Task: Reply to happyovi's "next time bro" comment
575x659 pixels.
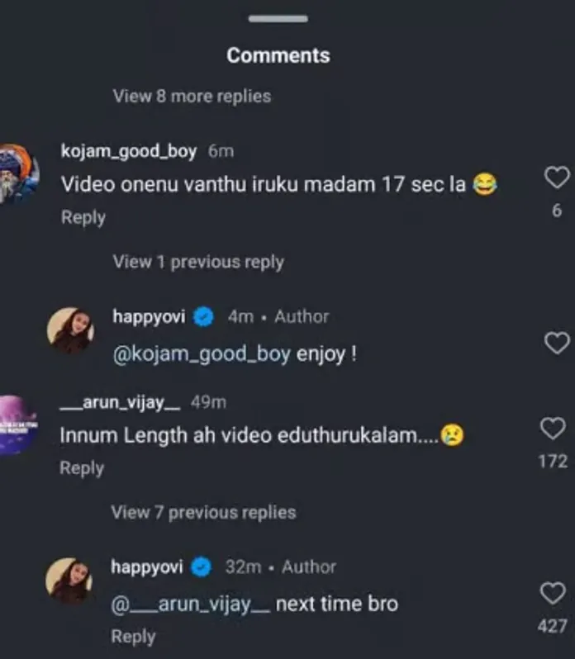Action: point(133,637)
